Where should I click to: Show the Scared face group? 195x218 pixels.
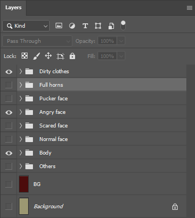[x=9, y=126]
